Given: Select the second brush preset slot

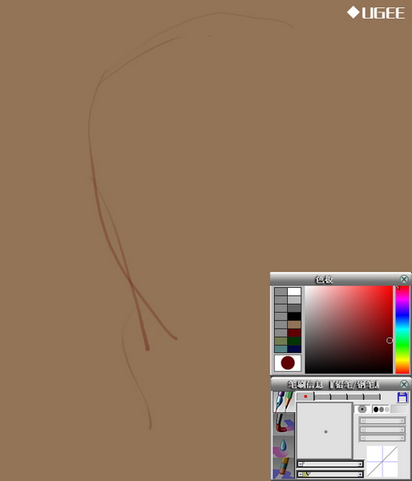Looking at the screenshot, I should pos(322,397).
